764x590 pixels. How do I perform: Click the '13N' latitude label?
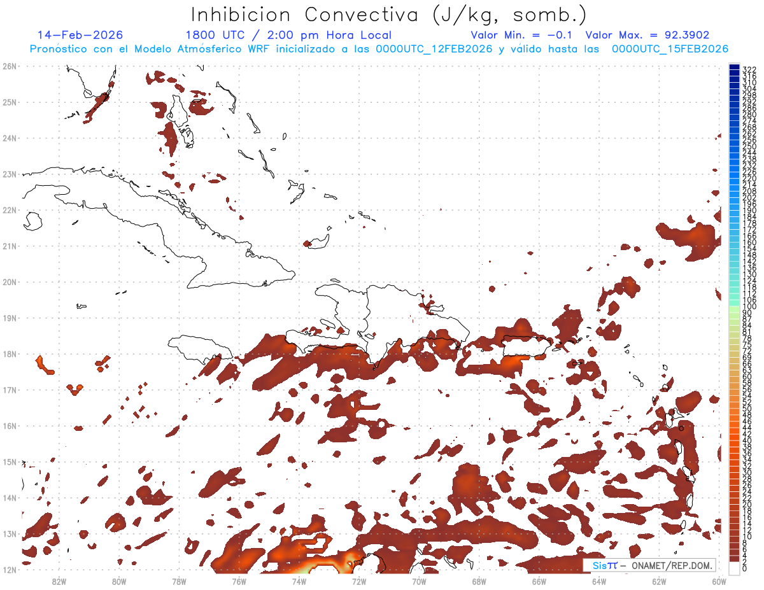[9, 533]
